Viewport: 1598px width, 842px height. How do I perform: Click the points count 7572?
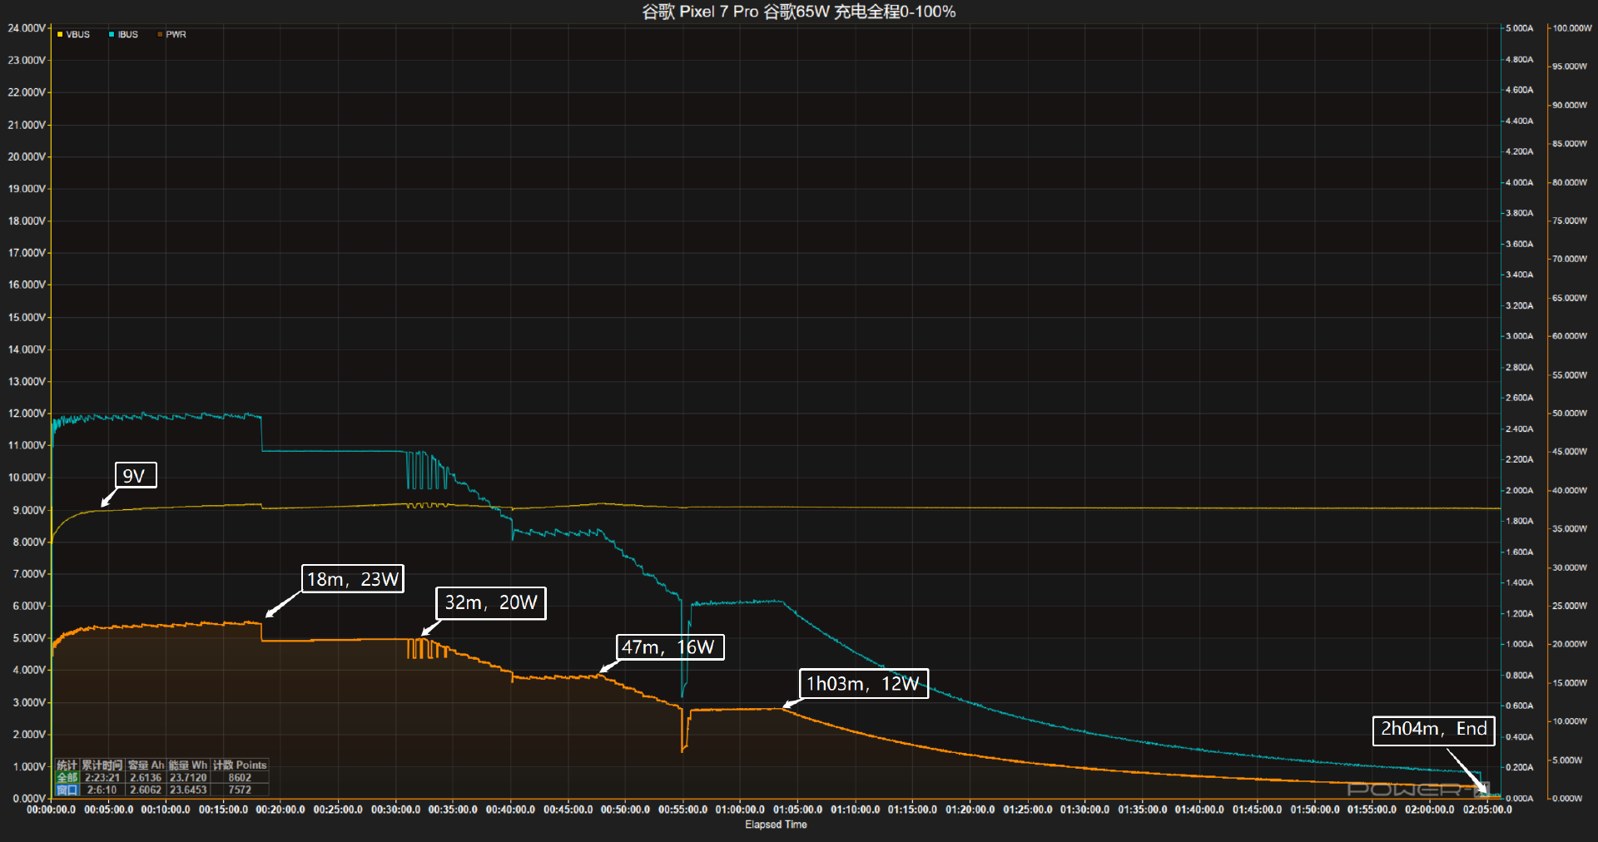[240, 790]
